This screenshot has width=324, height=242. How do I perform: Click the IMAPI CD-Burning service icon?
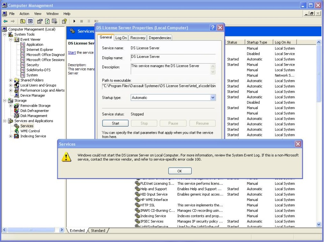(137, 210)
